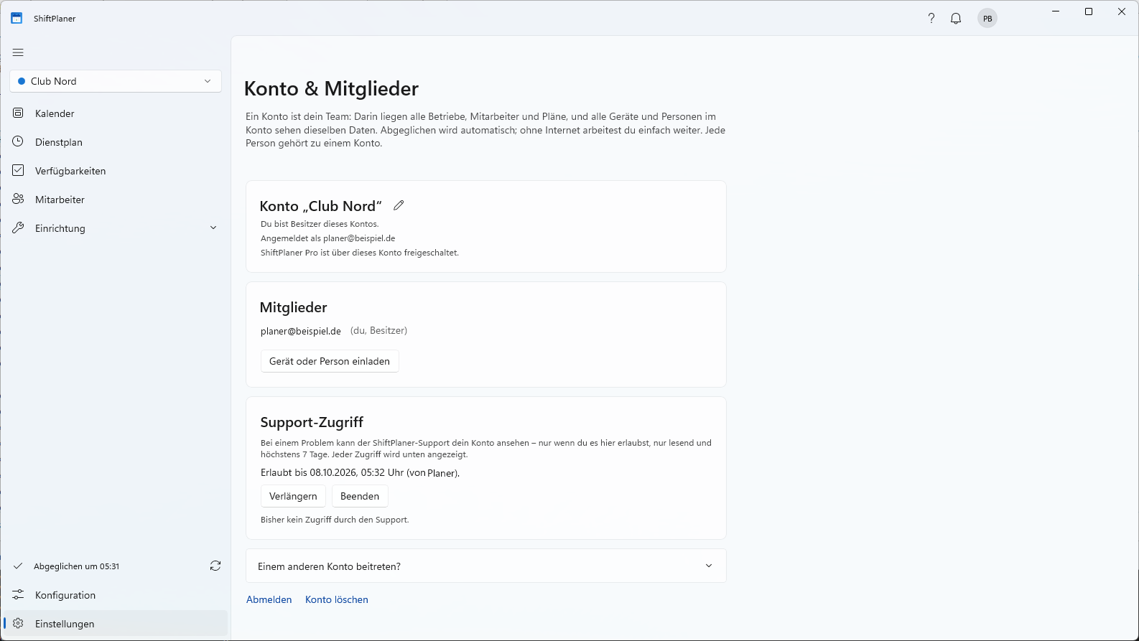Click 'ShiftPlaner Pro ist über dieses Konto freigeschaltet'
Viewport: 1139px width, 641px height.
click(359, 253)
